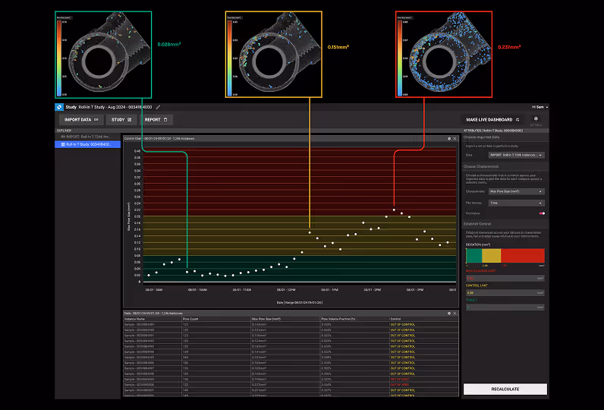
Task: Click the STUDY button in the toolbar
Action: click(x=121, y=119)
